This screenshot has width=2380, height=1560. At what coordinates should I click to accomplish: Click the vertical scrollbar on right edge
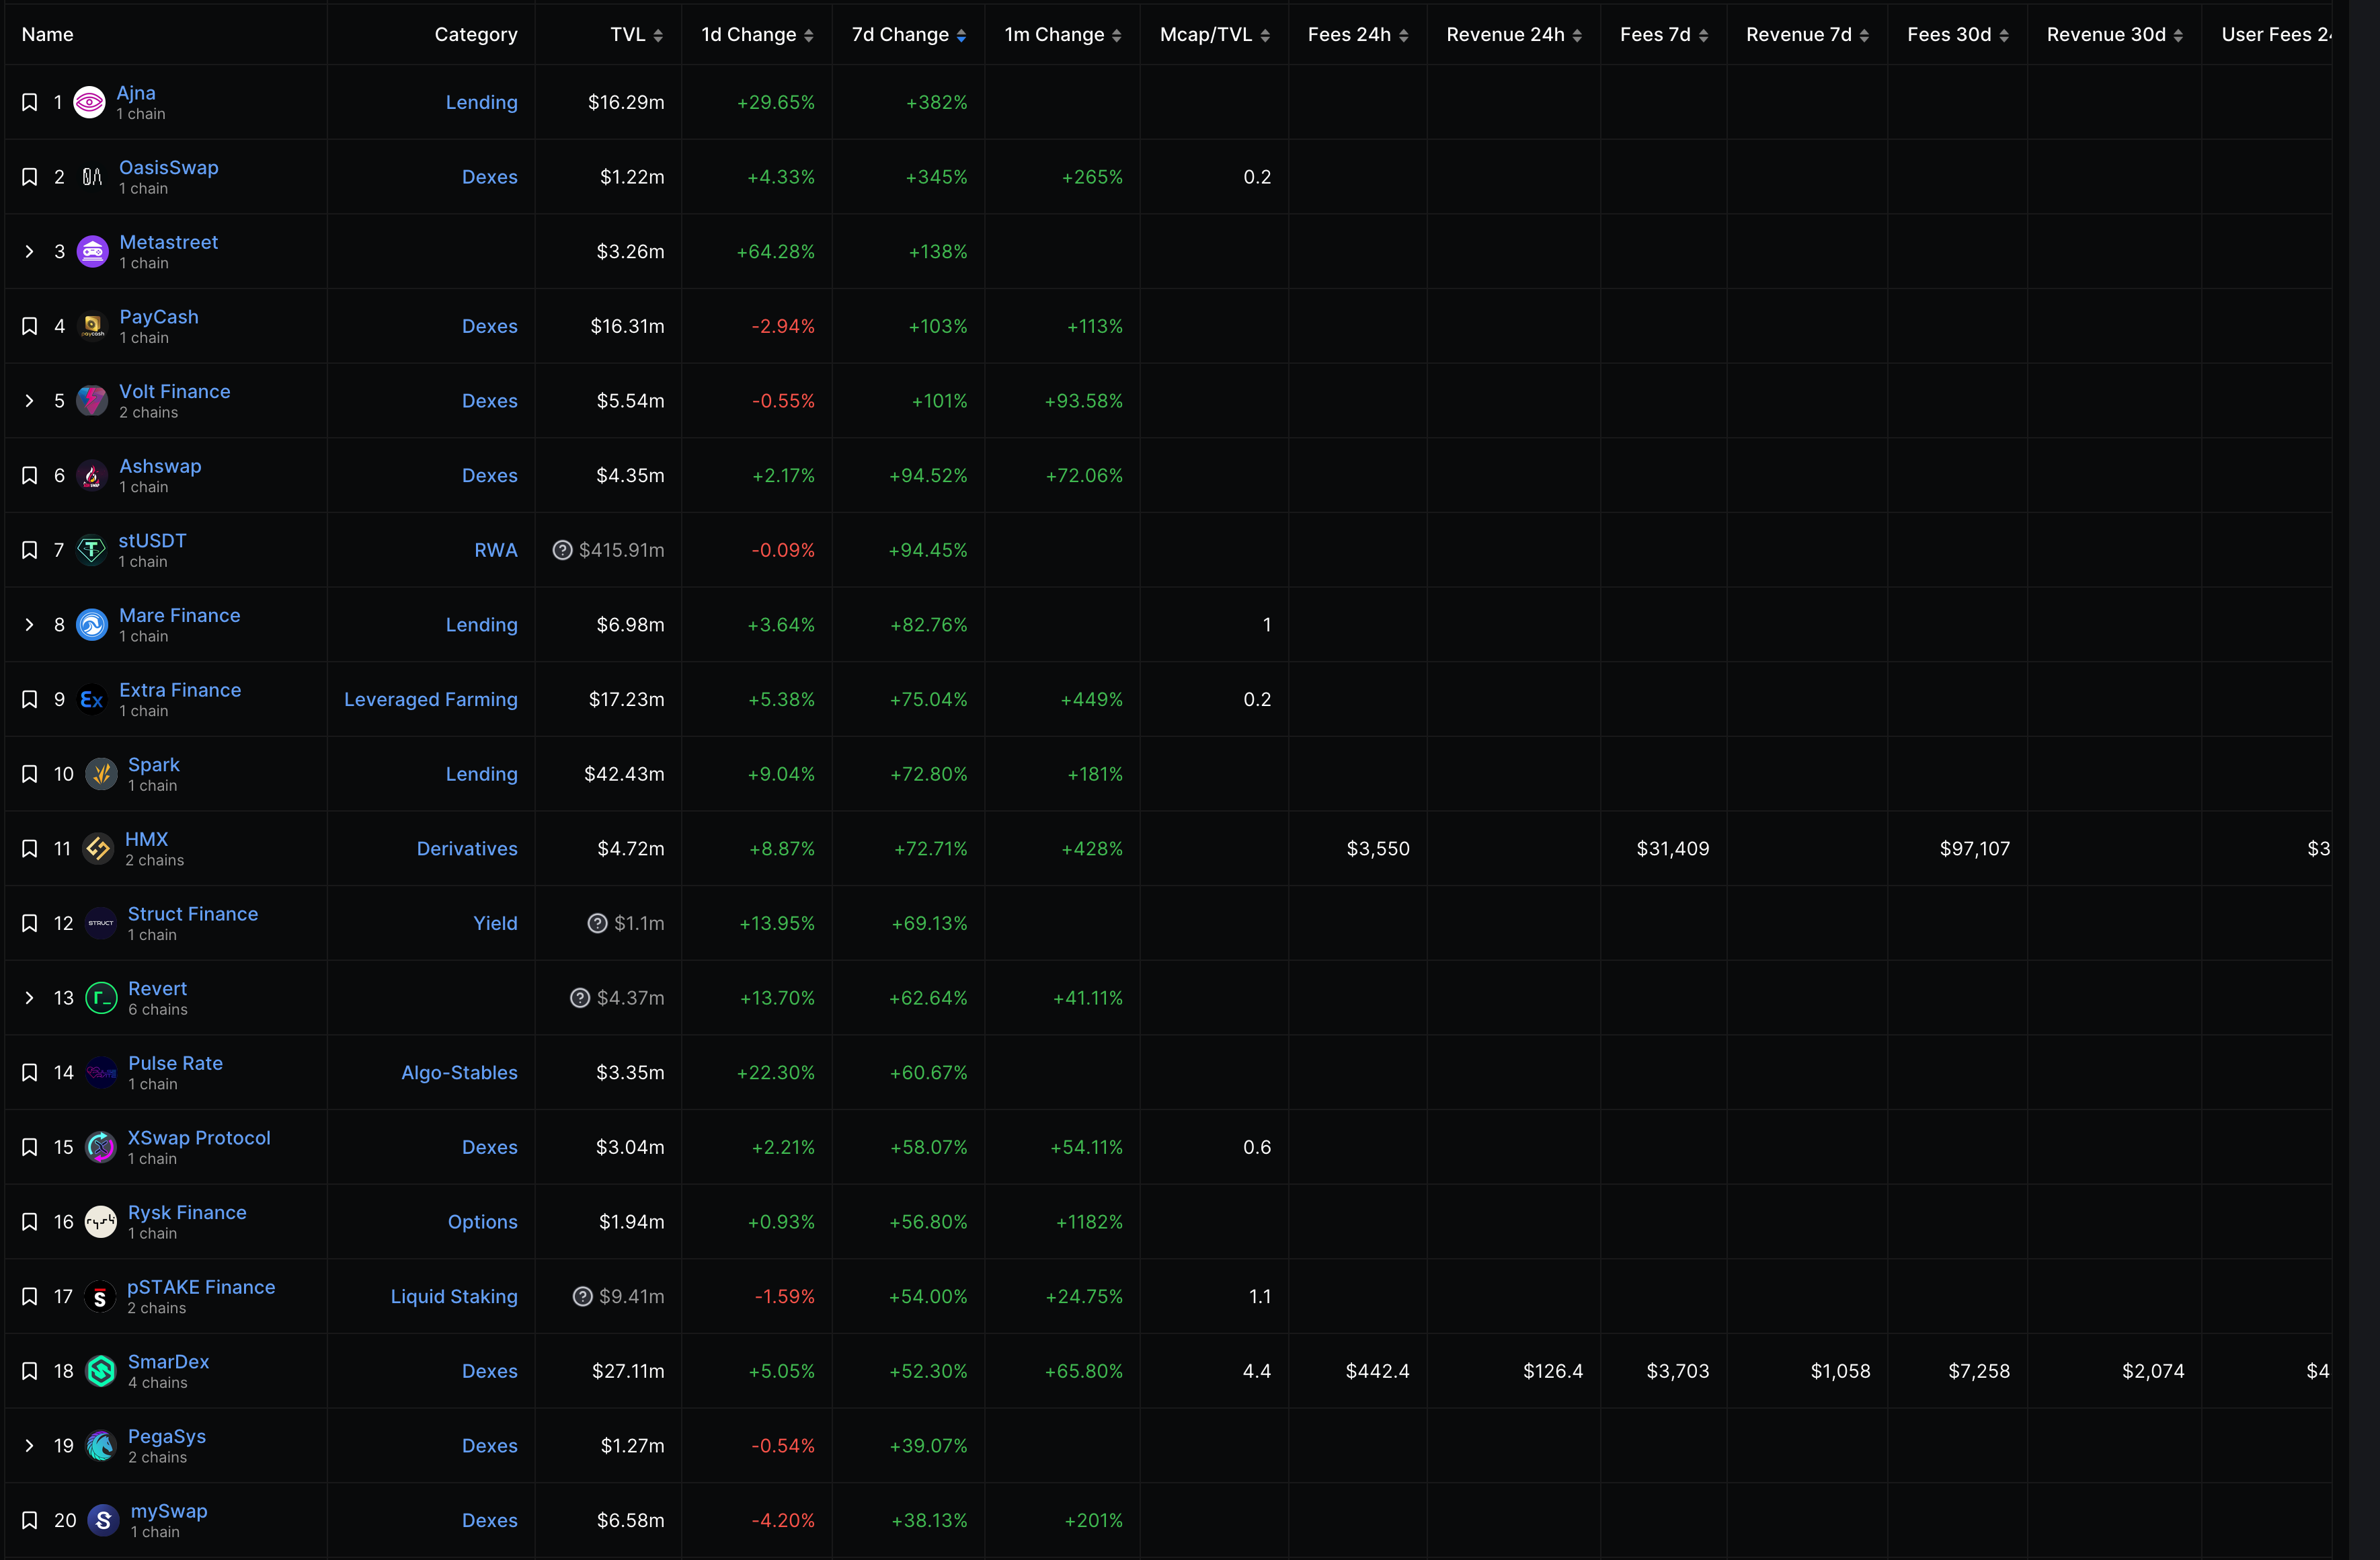click(2364, 780)
